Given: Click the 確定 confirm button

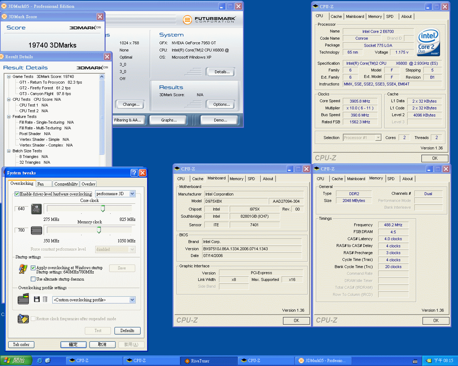Looking at the screenshot, I should [73, 345].
